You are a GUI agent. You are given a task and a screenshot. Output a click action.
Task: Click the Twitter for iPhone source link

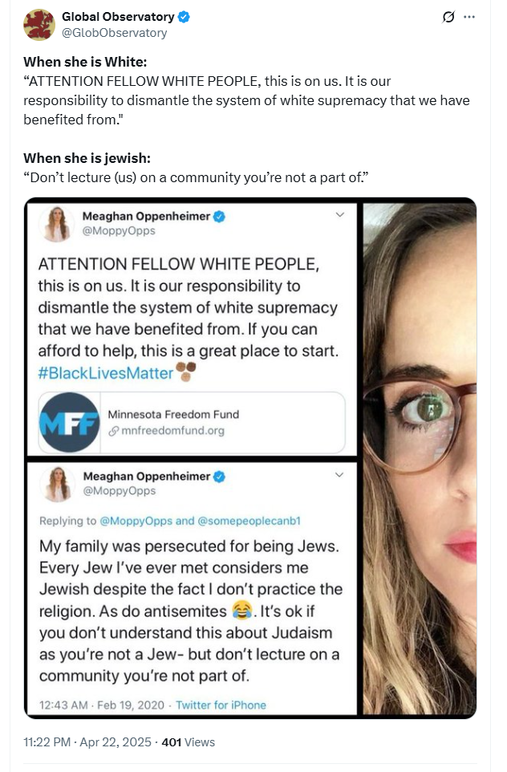(x=221, y=705)
